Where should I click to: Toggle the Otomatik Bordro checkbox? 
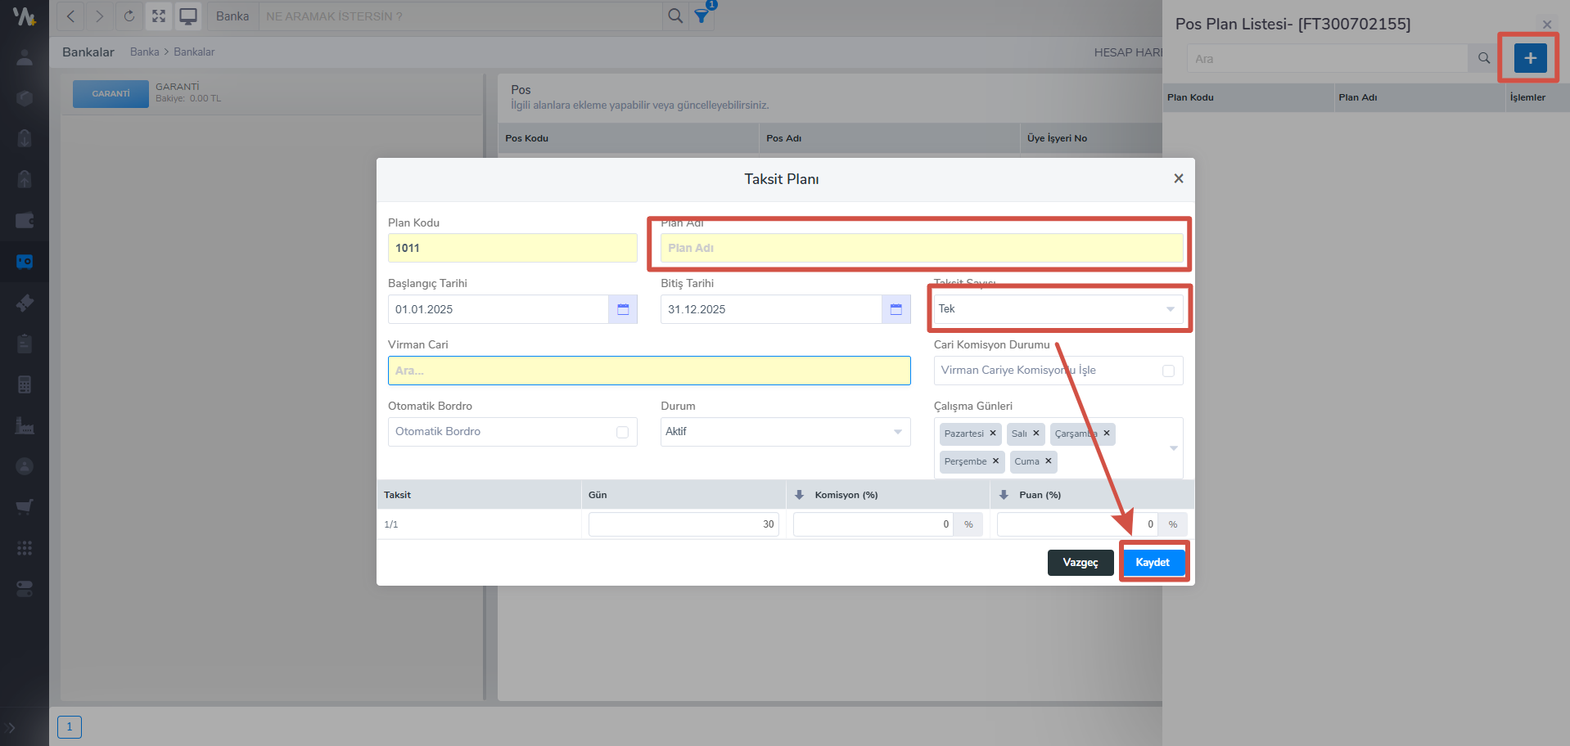coord(622,432)
